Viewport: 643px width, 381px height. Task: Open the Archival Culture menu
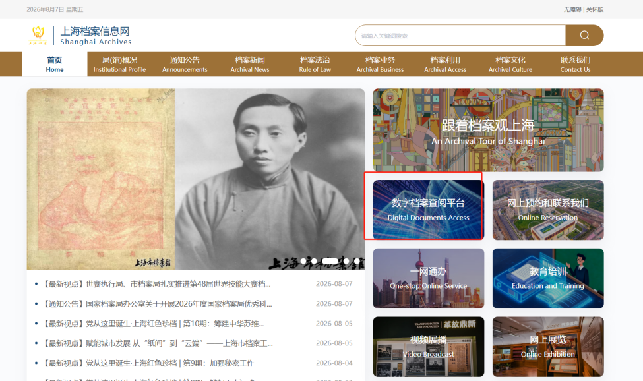[510, 65]
